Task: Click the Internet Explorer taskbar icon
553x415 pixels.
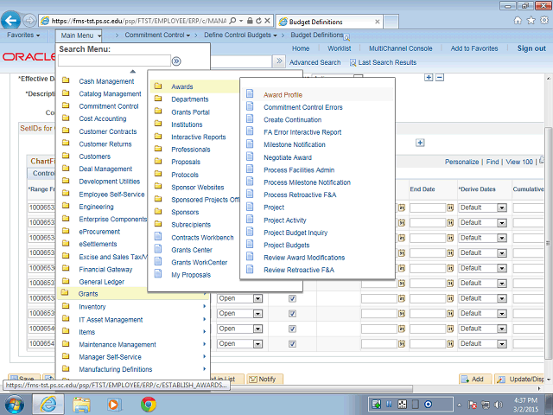Action: [x=48, y=404]
